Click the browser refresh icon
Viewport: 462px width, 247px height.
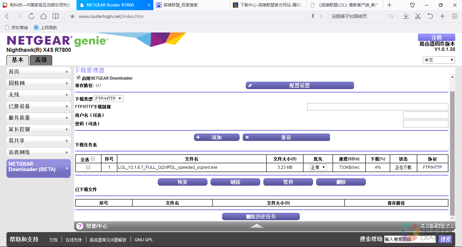pos(31,16)
